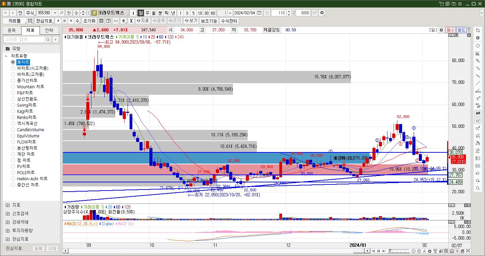
Task: Click the 스마트 검색 input field
Action: point(24,40)
